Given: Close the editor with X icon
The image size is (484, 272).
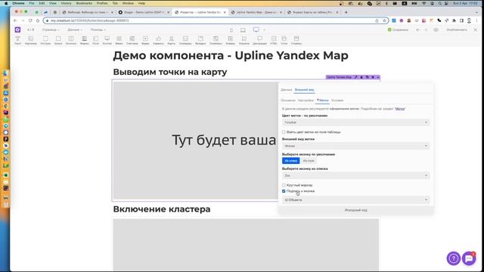Looking at the screenshot, I should click(476, 29).
